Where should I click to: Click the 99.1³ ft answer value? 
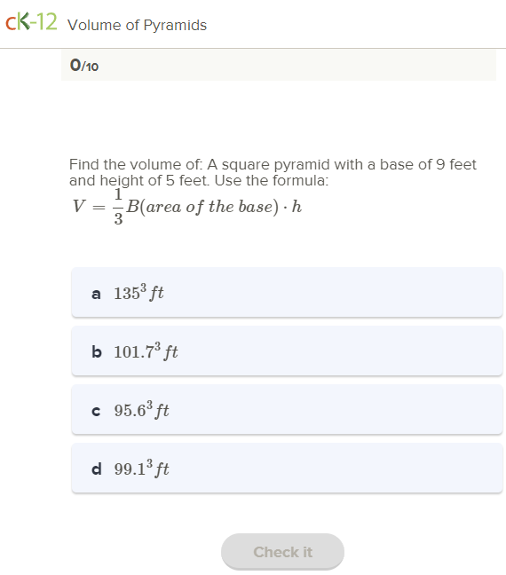pyautogui.click(x=141, y=468)
